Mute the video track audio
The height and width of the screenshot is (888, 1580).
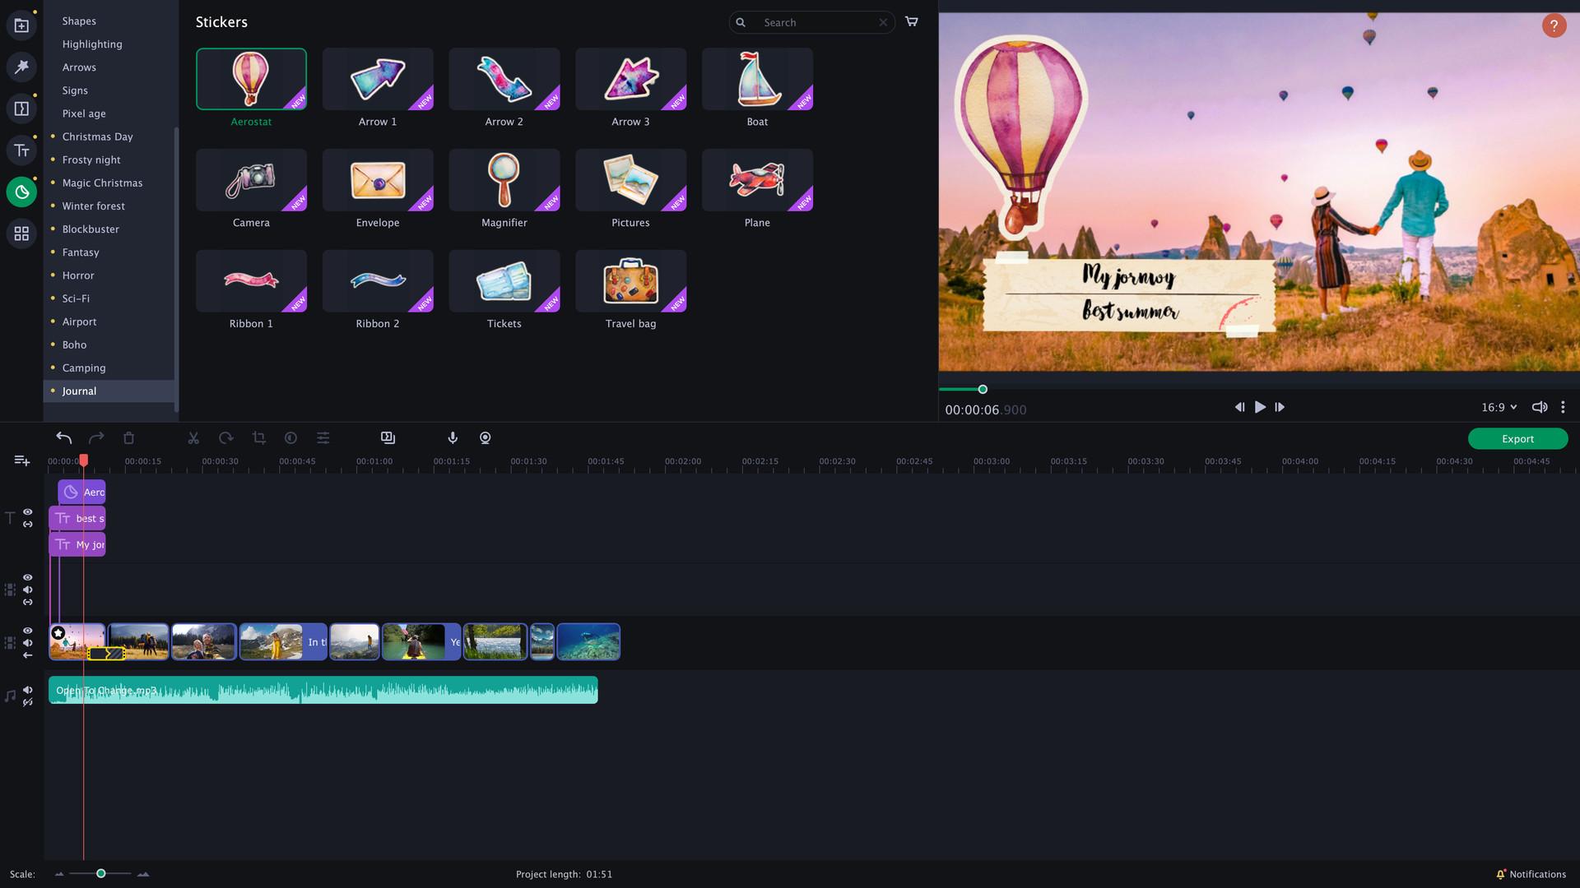pos(28,642)
